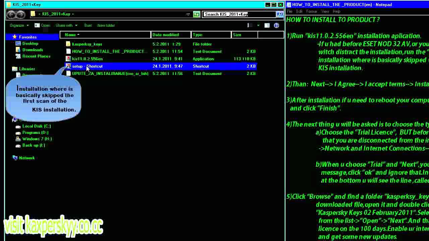Click the Windows 7 (H:) drive icon

tap(18, 139)
